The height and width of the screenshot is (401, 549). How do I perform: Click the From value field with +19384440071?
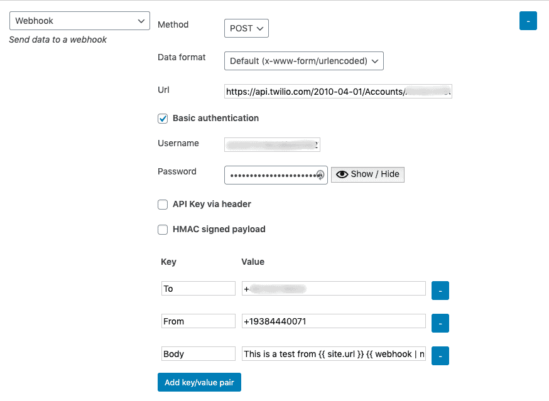(334, 321)
